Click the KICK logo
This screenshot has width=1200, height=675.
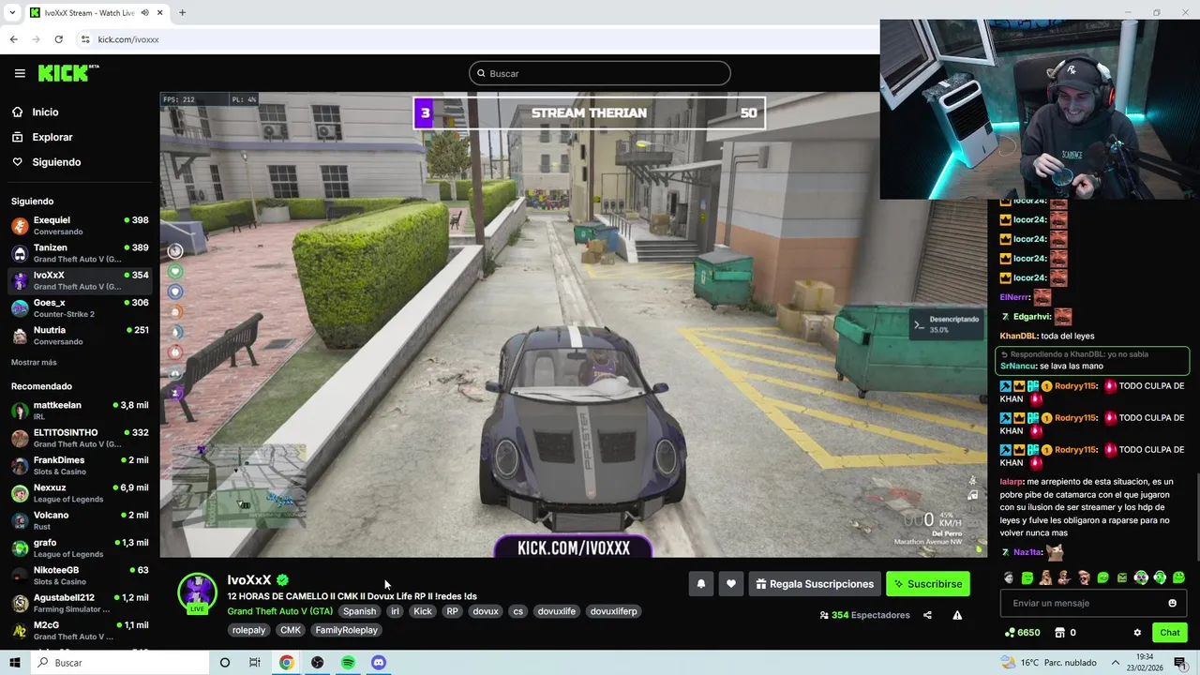tap(68, 73)
